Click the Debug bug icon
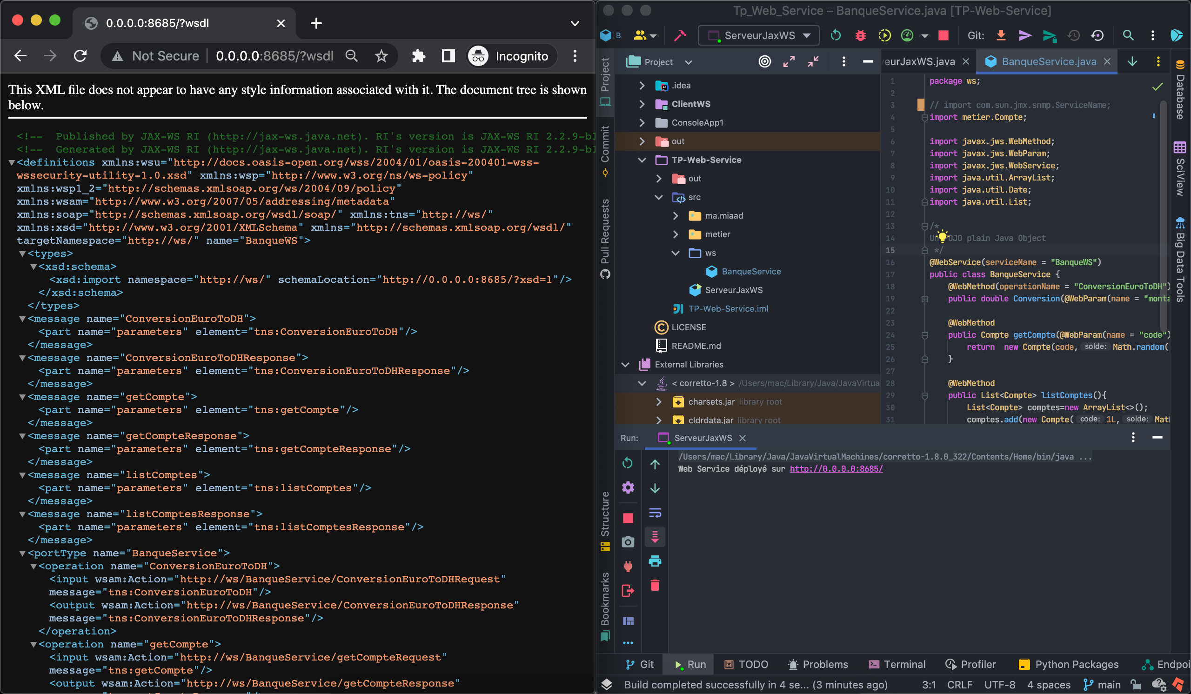 860,35
